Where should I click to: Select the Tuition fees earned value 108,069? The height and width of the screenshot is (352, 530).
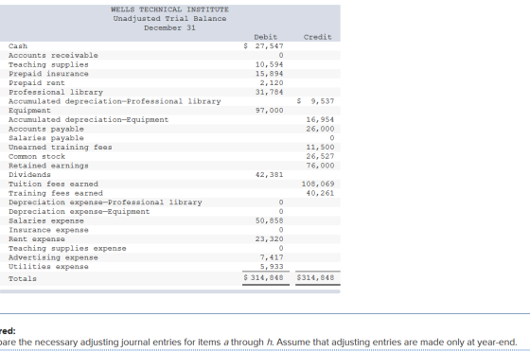318,185
